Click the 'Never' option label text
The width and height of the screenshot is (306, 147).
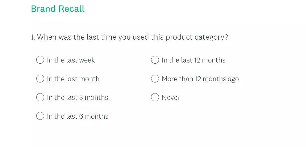[171, 98]
